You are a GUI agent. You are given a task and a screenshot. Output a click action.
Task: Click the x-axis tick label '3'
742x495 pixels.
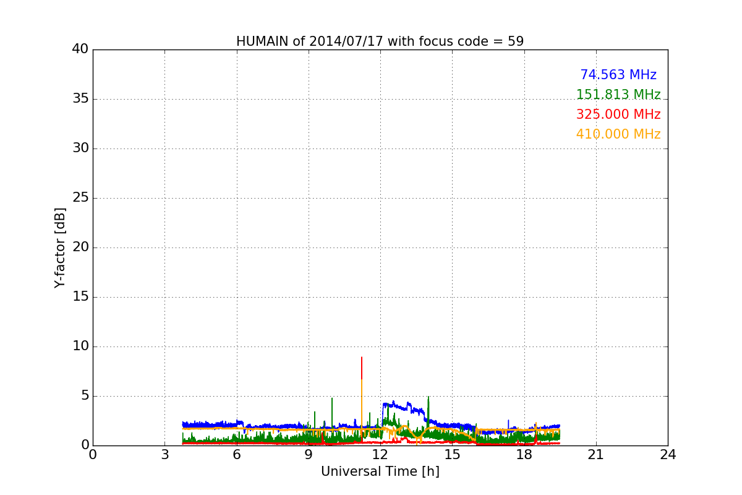coord(164,455)
